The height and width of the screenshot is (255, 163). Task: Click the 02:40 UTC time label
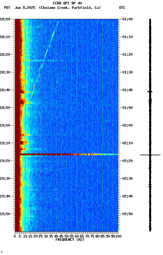[x=128, y=196]
